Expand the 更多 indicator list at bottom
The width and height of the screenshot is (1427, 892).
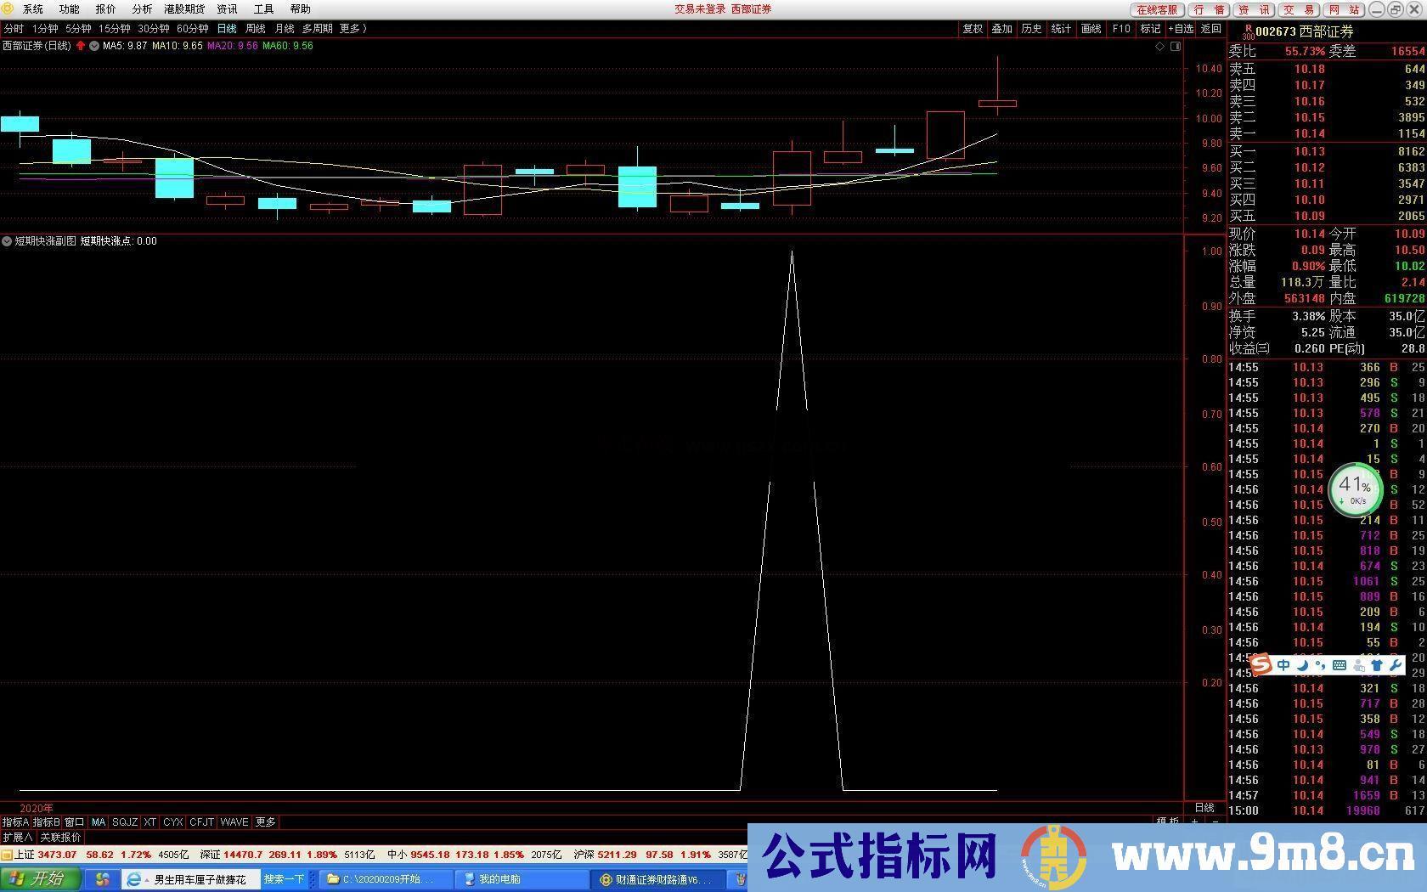click(265, 821)
